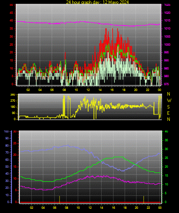Select the 1015 label on magenta pressure axis
This screenshot has height=213, width=179.
(167, 20)
